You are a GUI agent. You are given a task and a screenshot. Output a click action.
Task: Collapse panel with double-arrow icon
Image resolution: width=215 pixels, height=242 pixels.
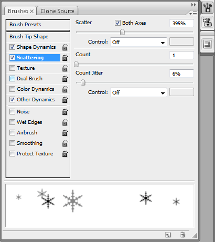click(193, 5)
